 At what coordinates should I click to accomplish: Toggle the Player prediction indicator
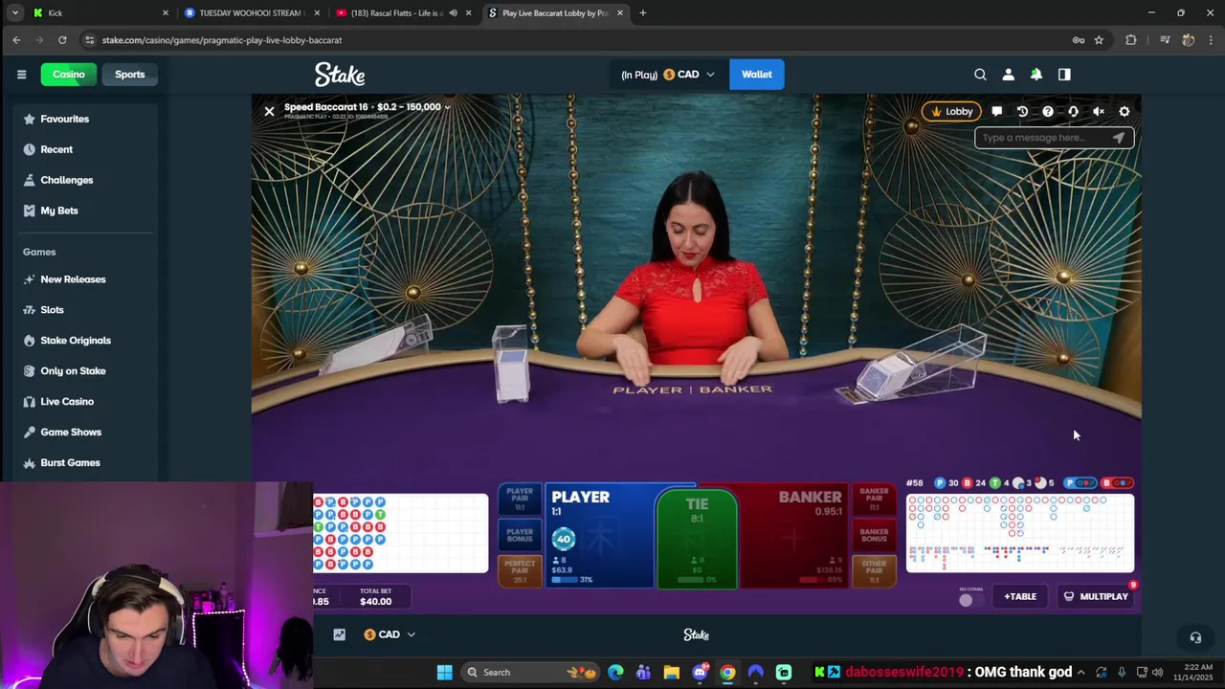coord(1081,483)
